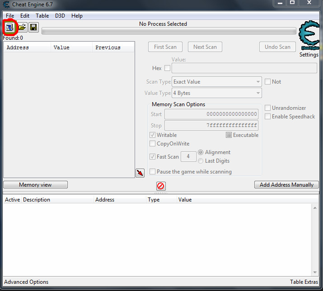Toggle the Writable checkbox
Image resolution: width=323 pixels, height=291 pixels.
pyautogui.click(x=152, y=135)
